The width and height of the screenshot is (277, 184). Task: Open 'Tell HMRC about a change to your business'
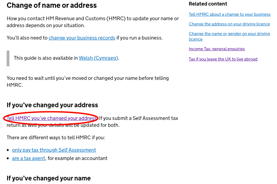[230, 14]
